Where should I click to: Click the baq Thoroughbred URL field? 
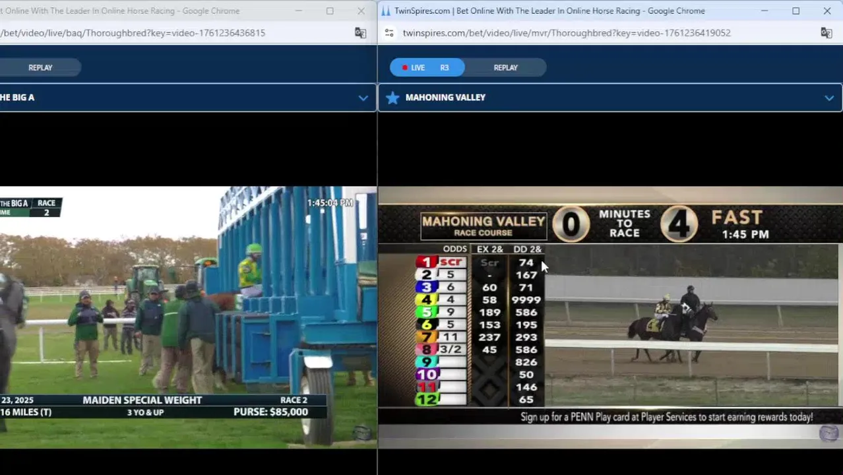coord(133,33)
